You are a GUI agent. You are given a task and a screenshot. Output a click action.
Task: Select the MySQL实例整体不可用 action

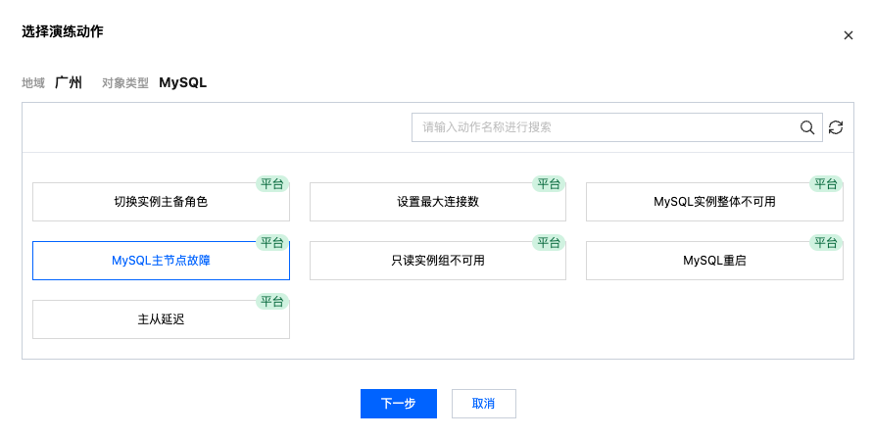tap(714, 202)
